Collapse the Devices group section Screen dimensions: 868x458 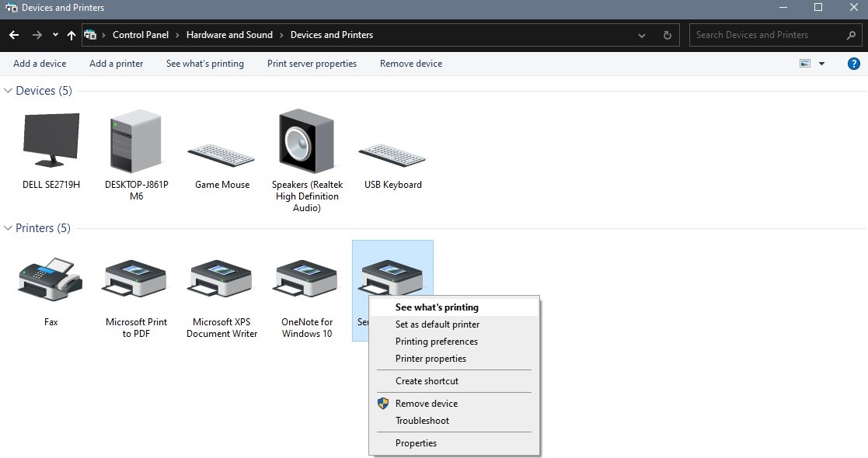(x=9, y=91)
